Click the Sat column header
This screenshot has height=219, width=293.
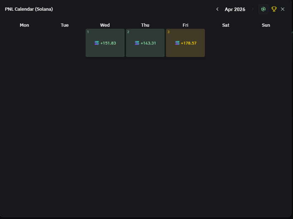pyautogui.click(x=226, y=25)
